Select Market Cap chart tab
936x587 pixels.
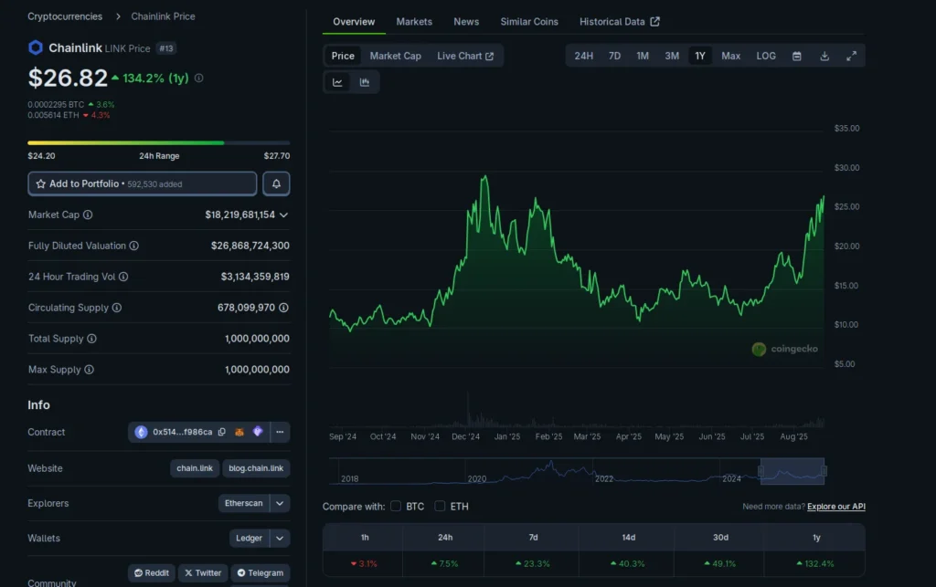click(x=395, y=56)
